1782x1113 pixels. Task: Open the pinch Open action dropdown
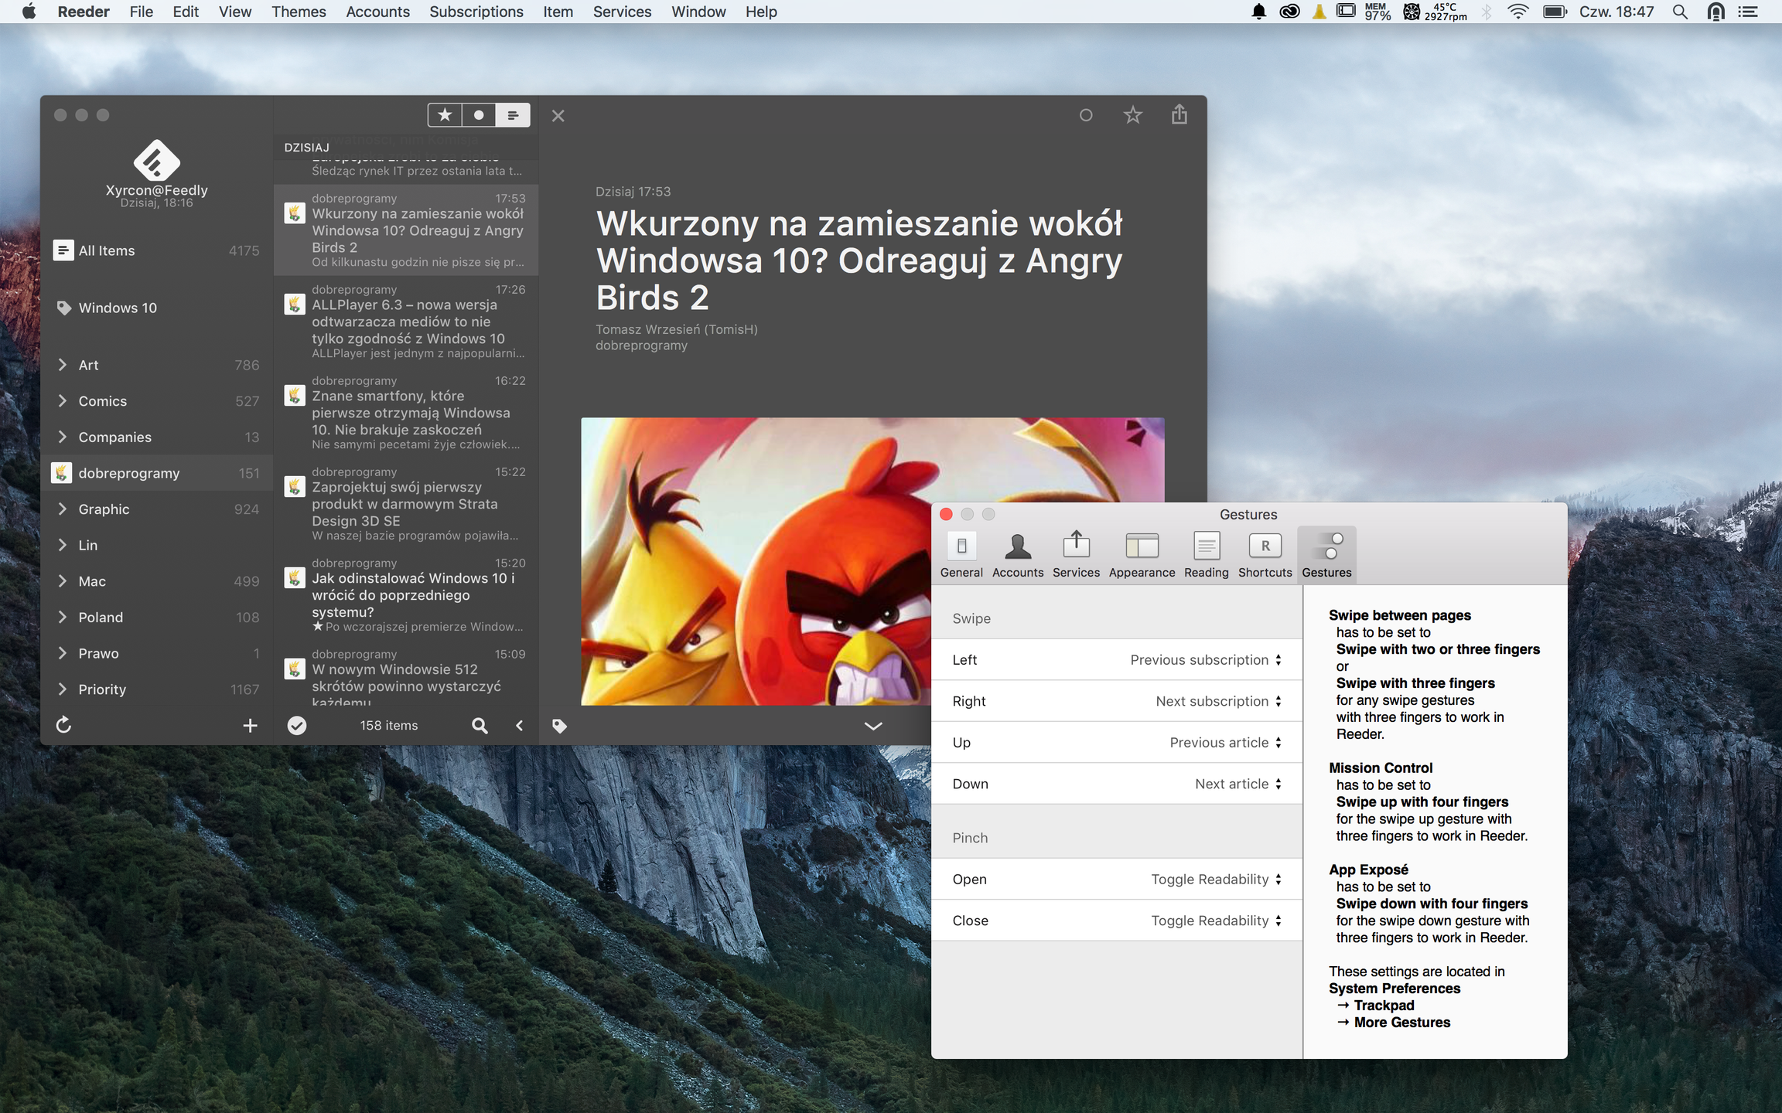click(x=1215, y=879)
